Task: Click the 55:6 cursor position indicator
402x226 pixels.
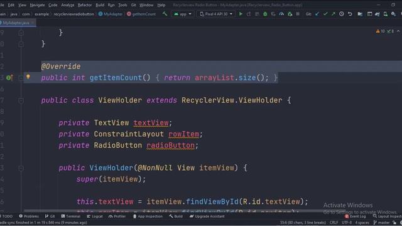Action: pos(303,222)
